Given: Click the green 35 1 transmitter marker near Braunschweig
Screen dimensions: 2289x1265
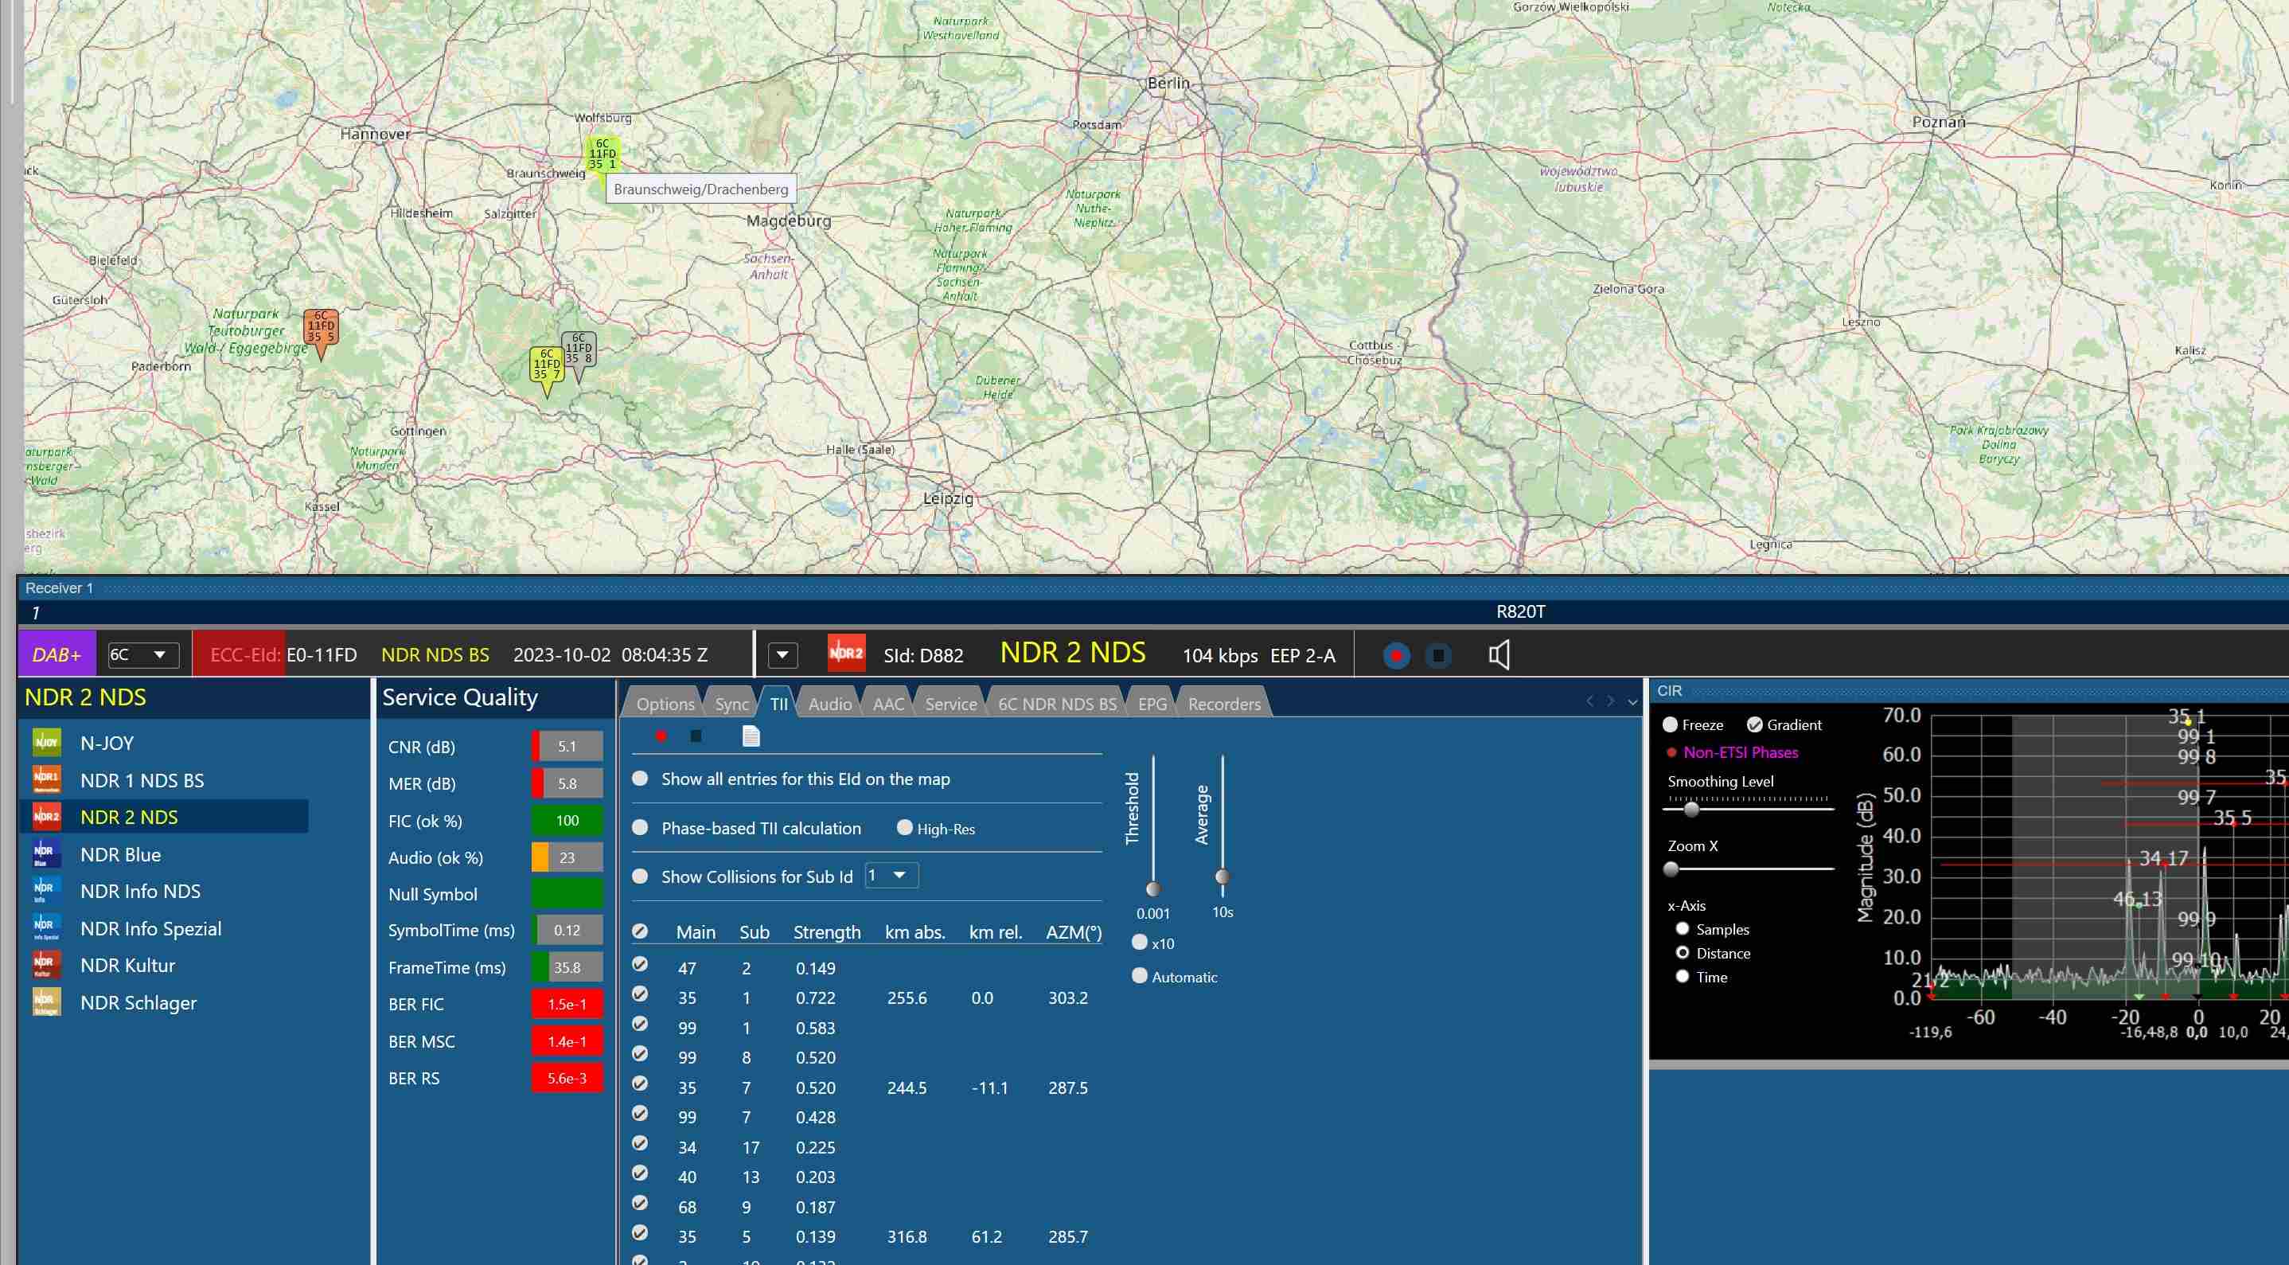Looking at the screenshot, I should click(x=602, y=154).
